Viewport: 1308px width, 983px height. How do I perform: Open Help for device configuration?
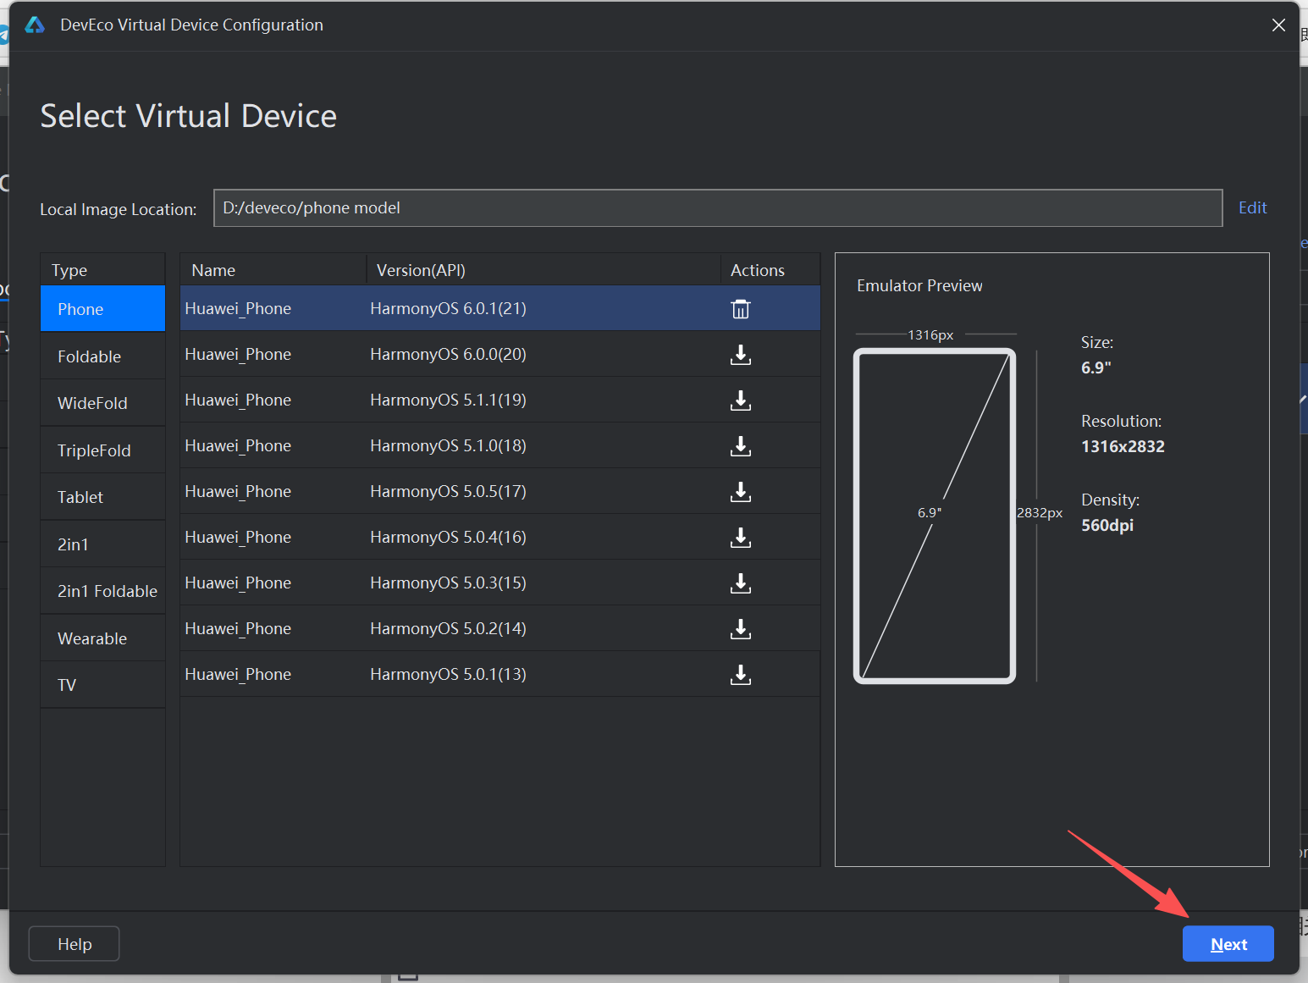[x=75, y=944]
